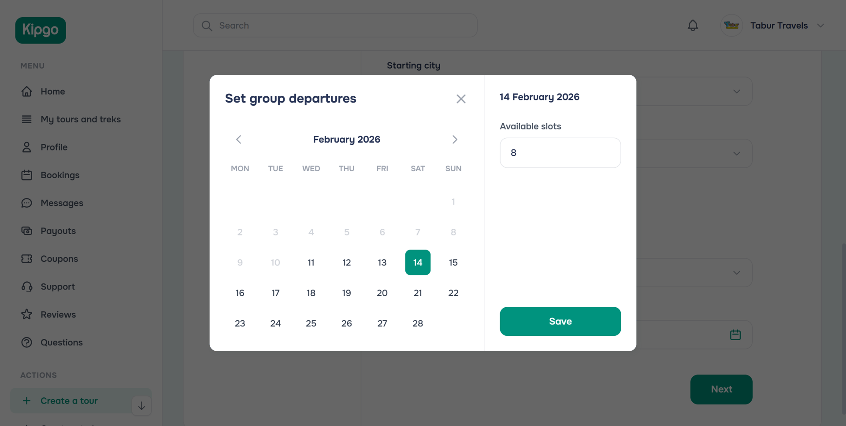The image size is (846, 426).
Task: Select the My tours and treks icon
Action: pos(27,119)
